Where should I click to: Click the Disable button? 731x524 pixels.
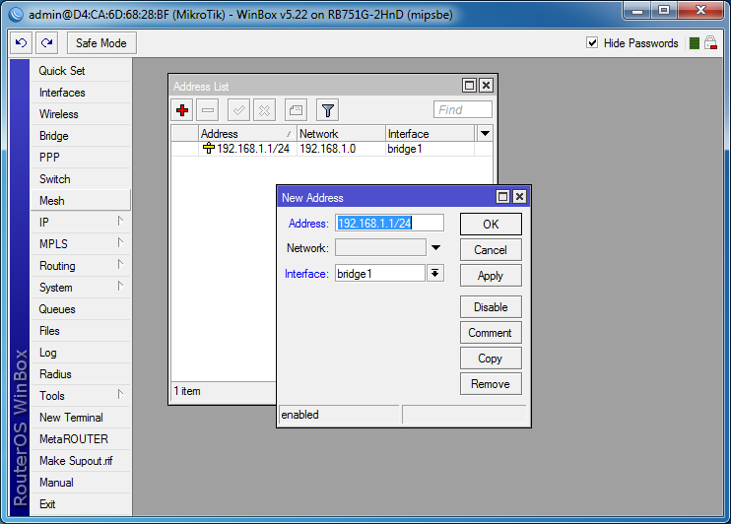(491, 306)
